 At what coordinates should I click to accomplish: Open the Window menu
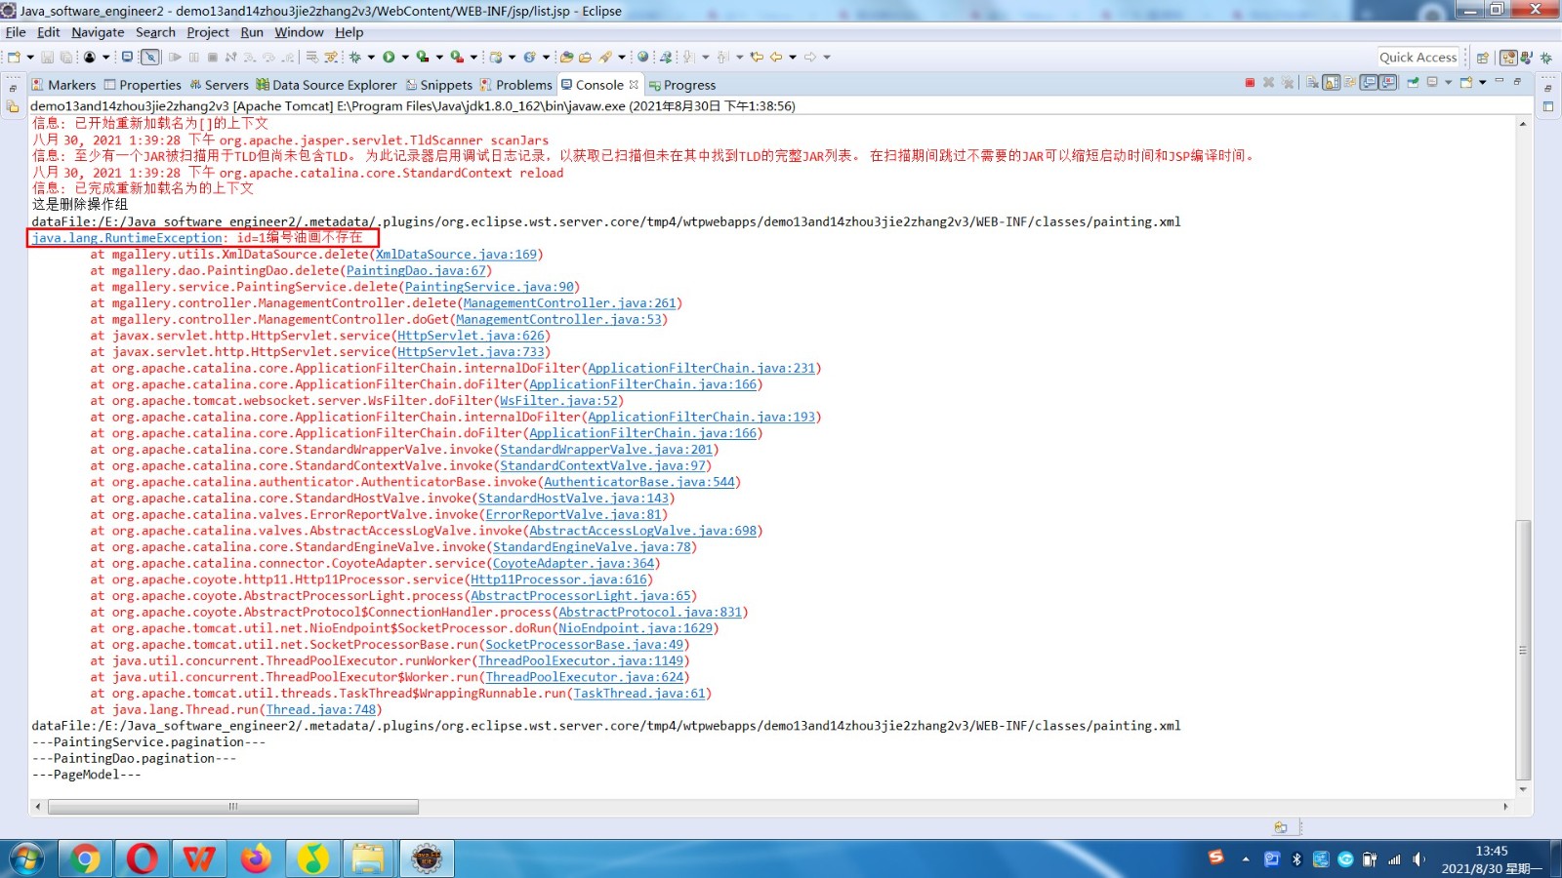pos(299,32)
